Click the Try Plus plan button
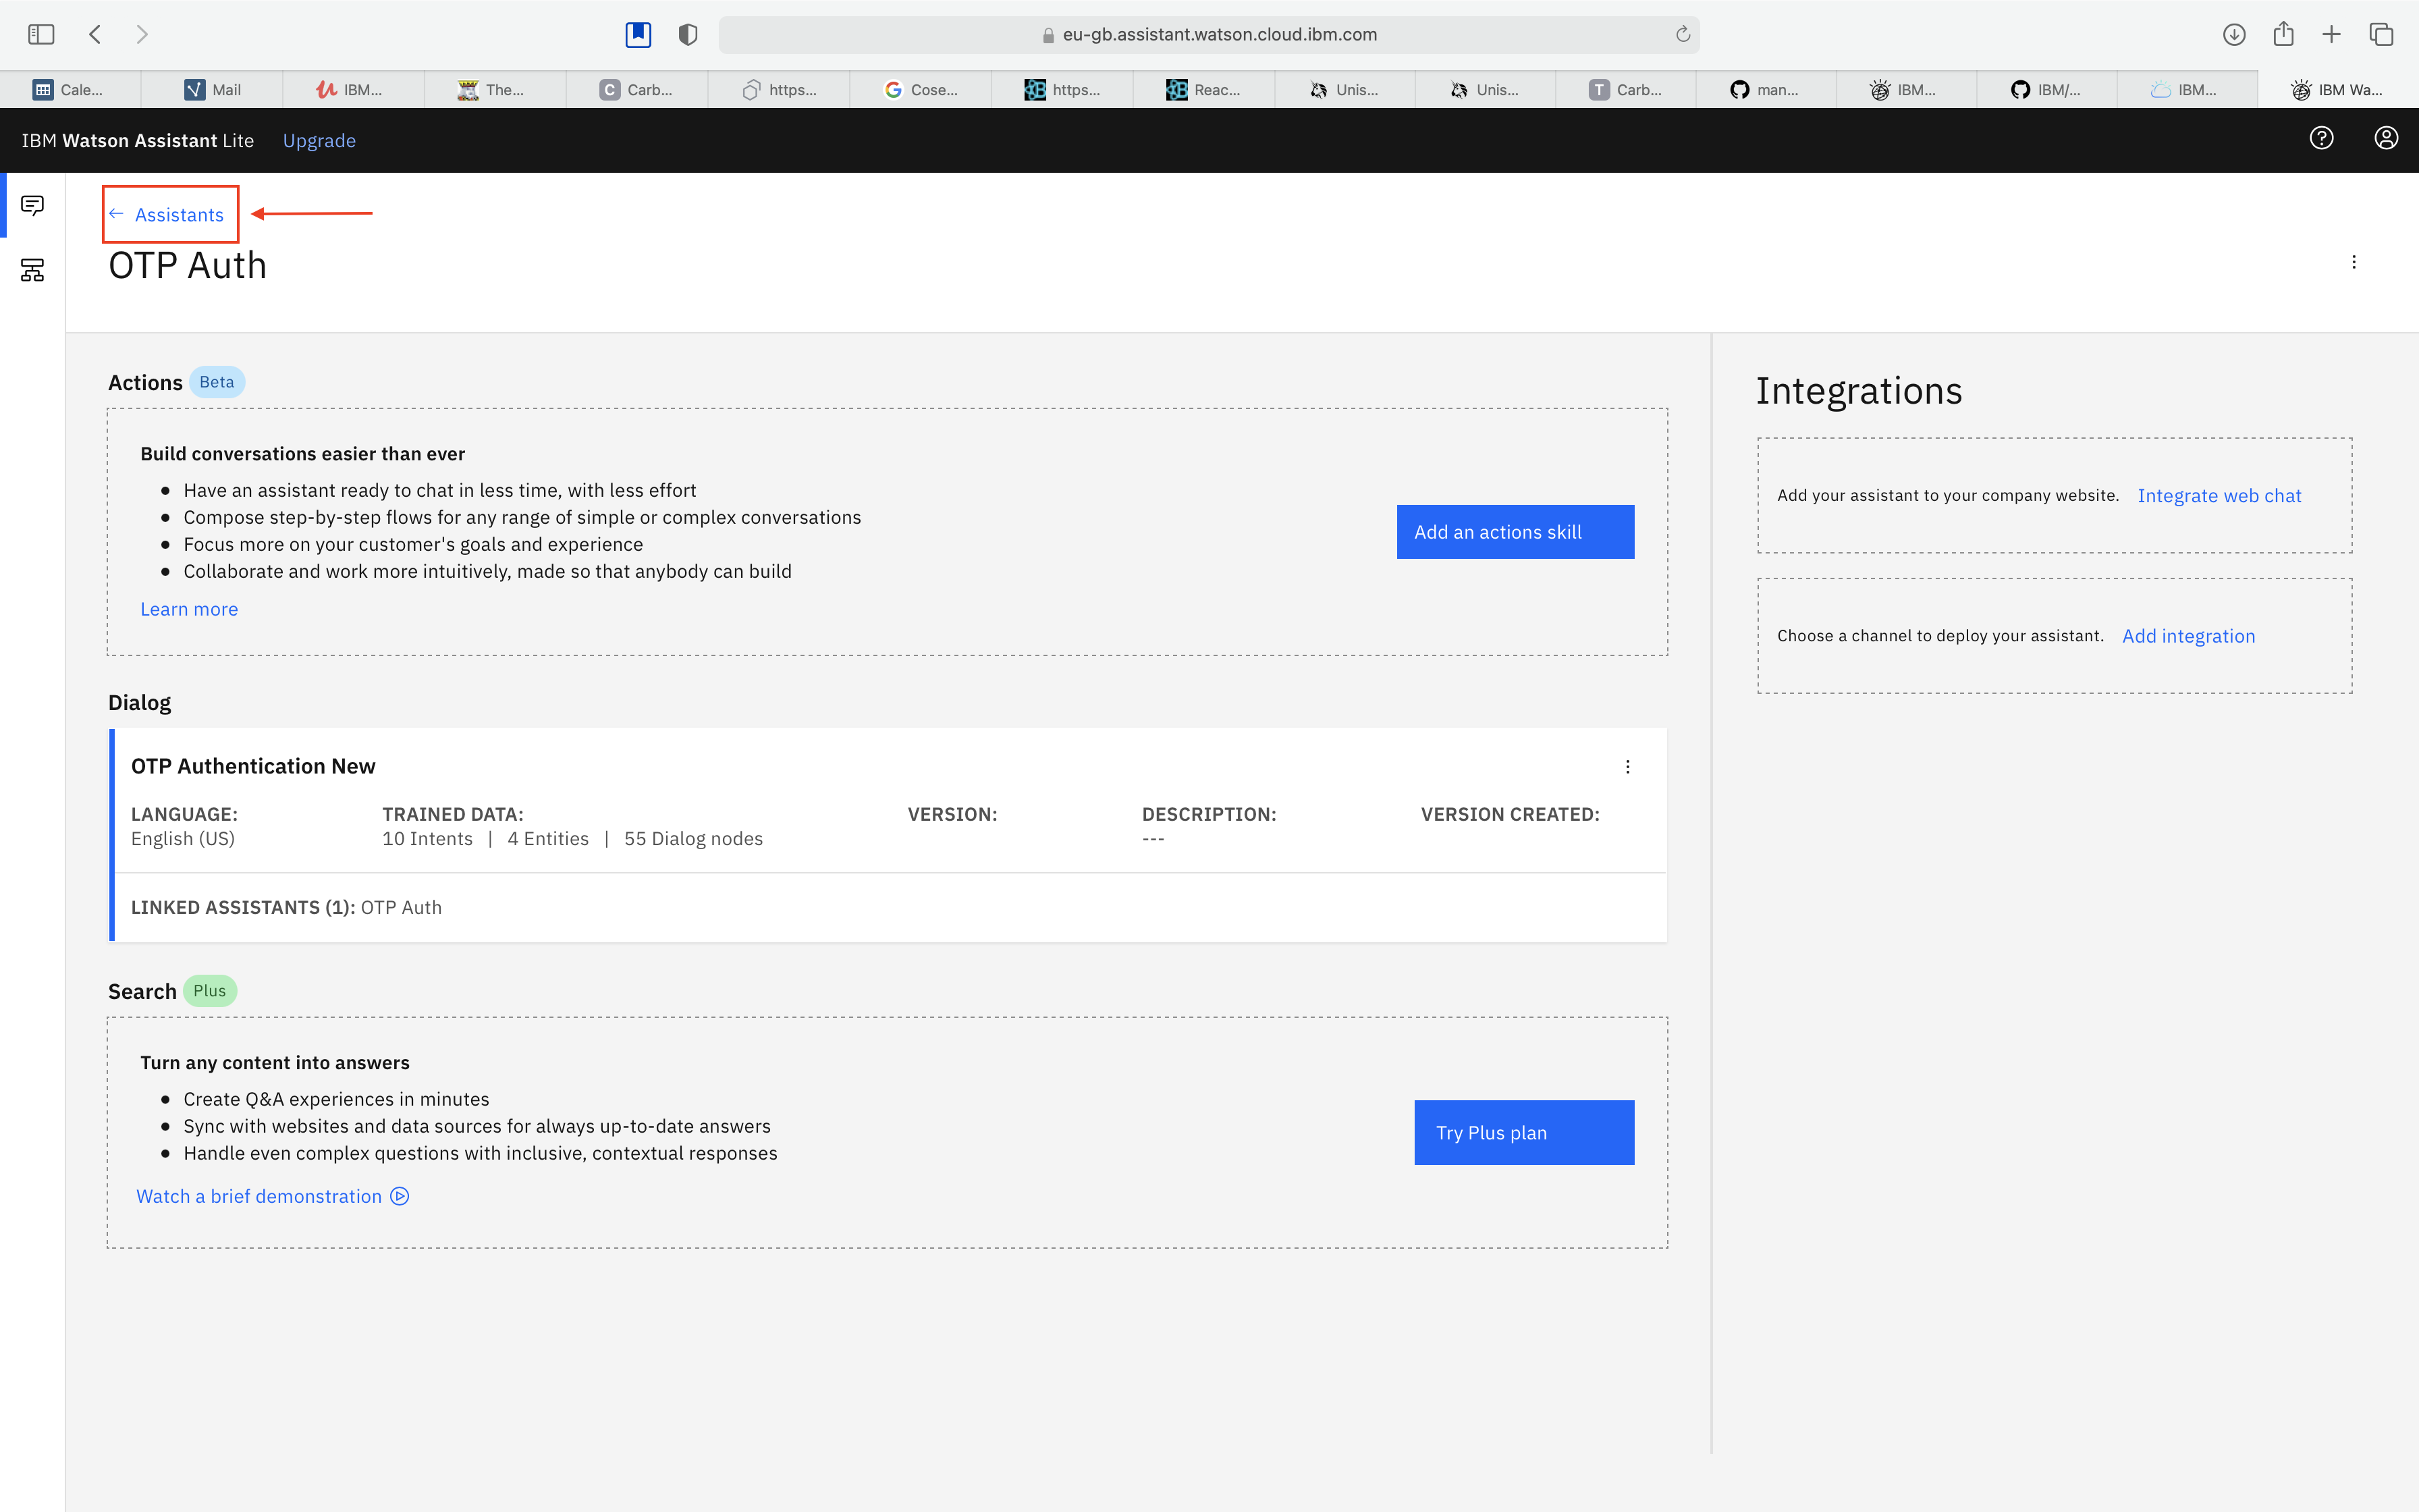Image resolution: width=2419 pixels, height=1512 pixels. pos(1523,1133)
